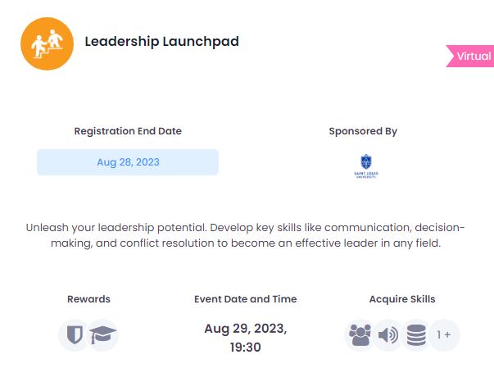This screenshot has width=494, height=391.
Task: Click the Event Date and Time label
Action: [x=246, y=299]
